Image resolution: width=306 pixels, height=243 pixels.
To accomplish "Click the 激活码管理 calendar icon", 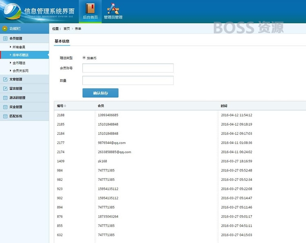I will (x=5, y=98).
